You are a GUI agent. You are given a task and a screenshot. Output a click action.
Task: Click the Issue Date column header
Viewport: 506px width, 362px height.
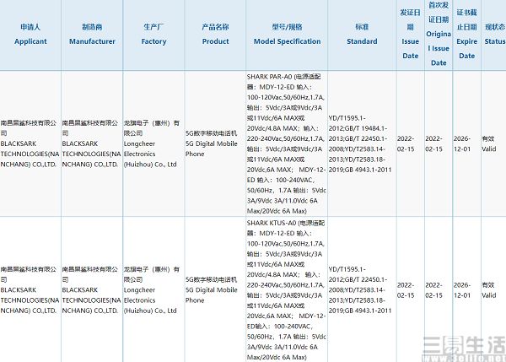pos(410,35)
